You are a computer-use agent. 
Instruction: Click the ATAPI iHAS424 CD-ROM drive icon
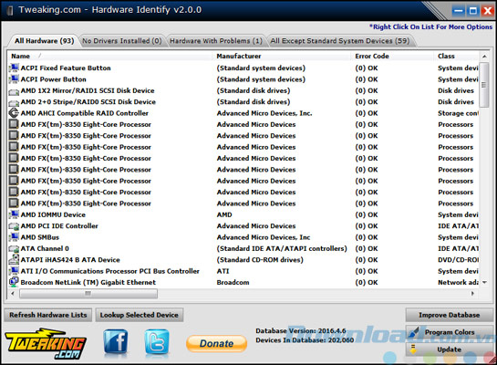[x=14, y=259]
